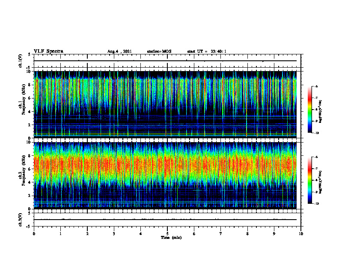Click time axis tick label "9"

pyautogui.click(x=274, y=234)
